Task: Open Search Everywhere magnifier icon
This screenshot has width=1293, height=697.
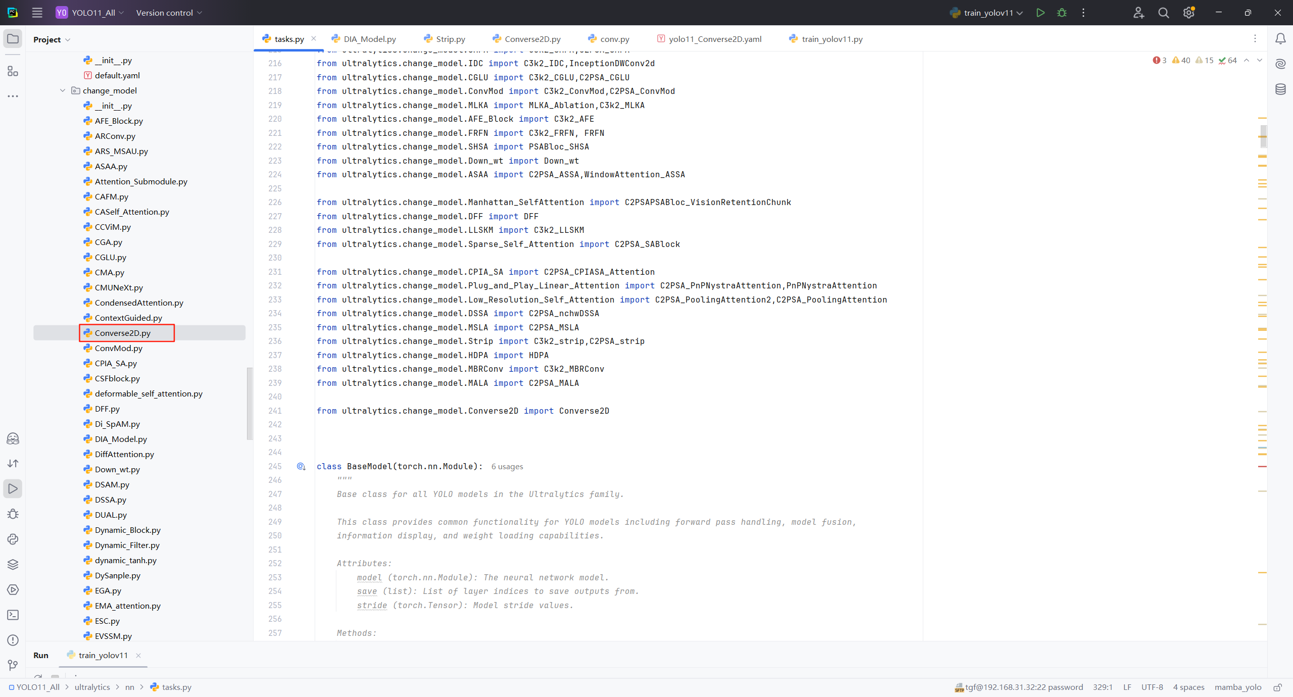Action: (x=1163, y=13)
